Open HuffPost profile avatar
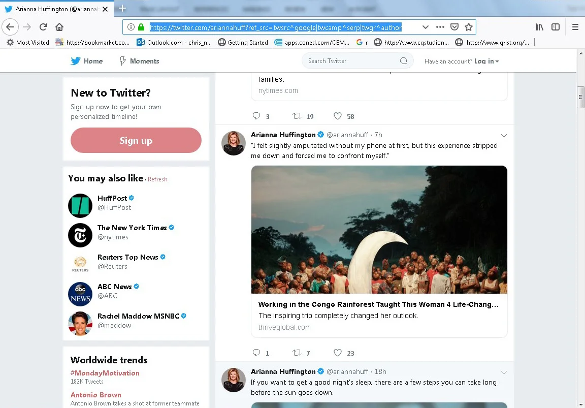 click(80, 206)
